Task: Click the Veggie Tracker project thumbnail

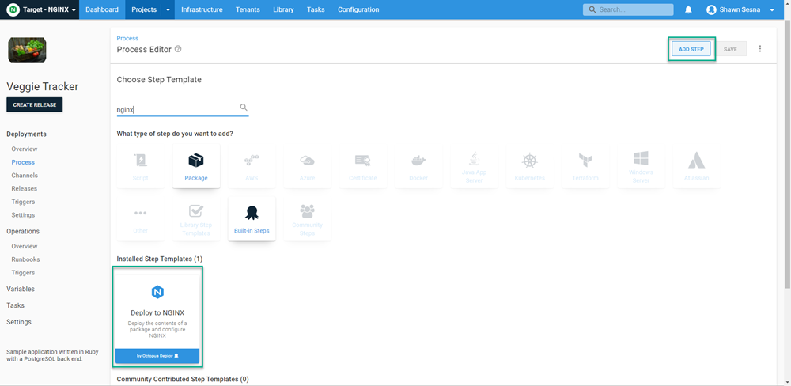Action: pos(27,51)
